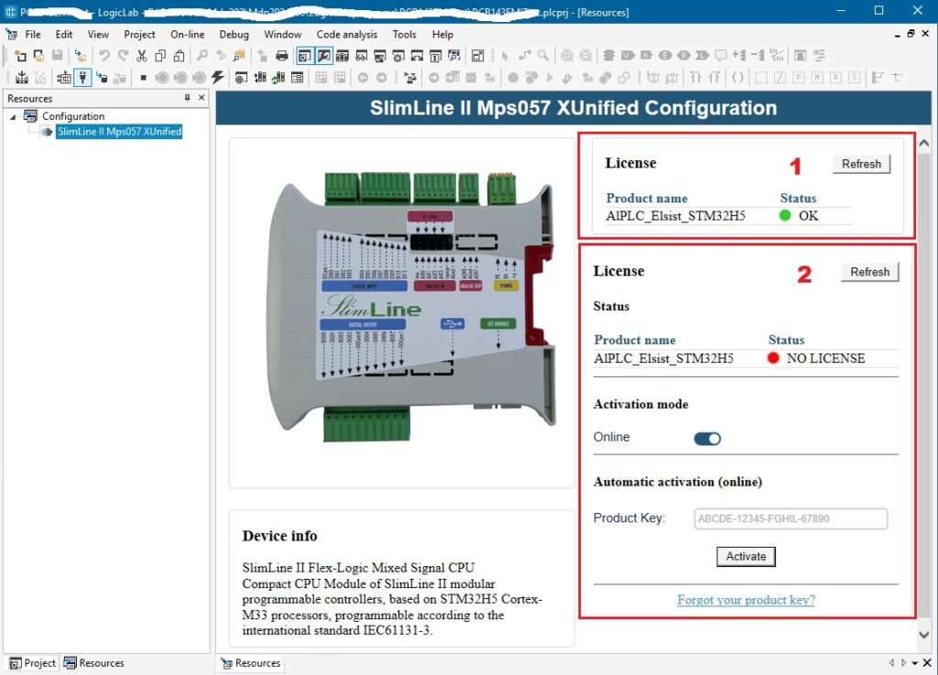The image size is (938, 675).
Task: Click the Paste clipboard icon
Action: click(179, 56)
